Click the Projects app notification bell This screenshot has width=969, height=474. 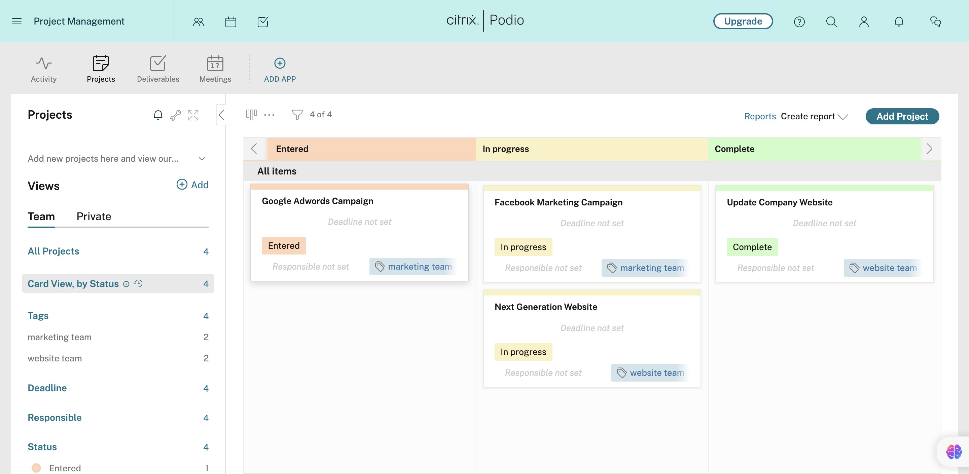158,115
